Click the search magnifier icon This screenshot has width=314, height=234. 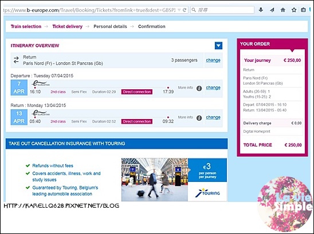194,10
